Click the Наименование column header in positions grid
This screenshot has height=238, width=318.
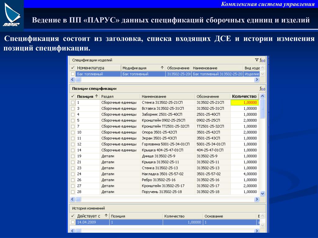click(167, 97)
